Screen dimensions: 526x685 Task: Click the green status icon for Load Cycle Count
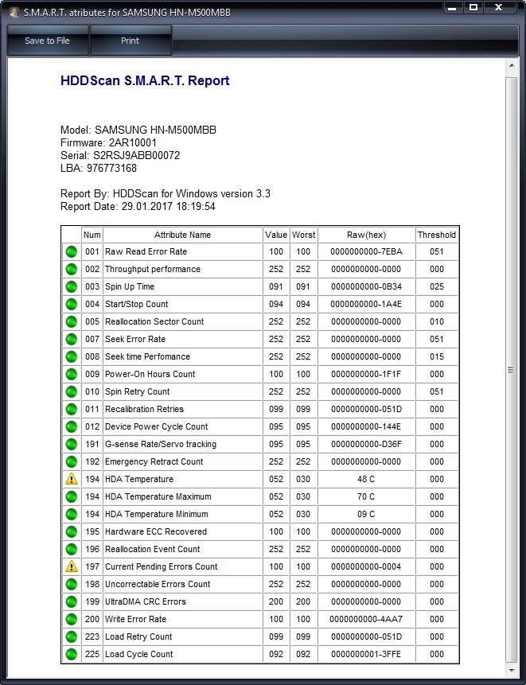(x=71, y=654)
